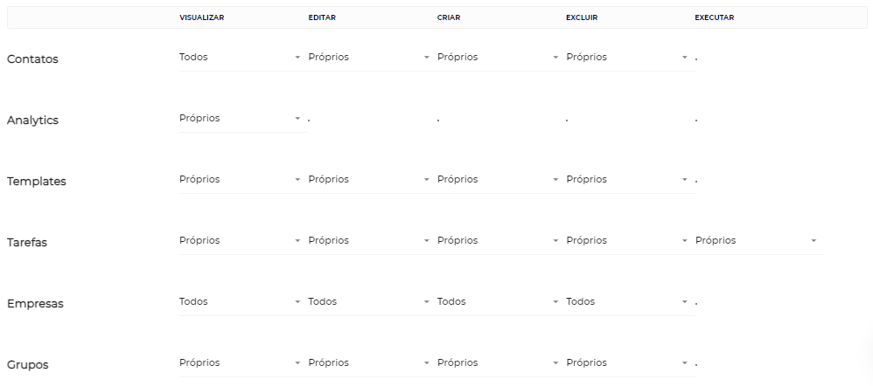The height and width of the screenshot is (386, 873).
Task: Select the Analytics row label
Action: 33,121
